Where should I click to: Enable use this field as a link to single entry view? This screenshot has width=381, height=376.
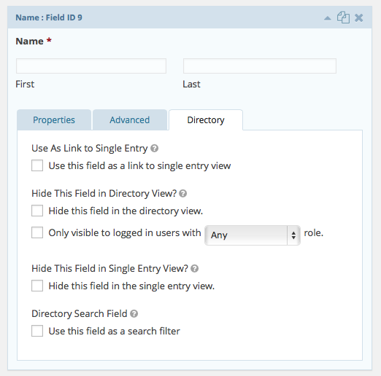click(37, 165)
